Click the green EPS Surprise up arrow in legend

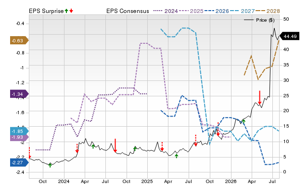66,11
